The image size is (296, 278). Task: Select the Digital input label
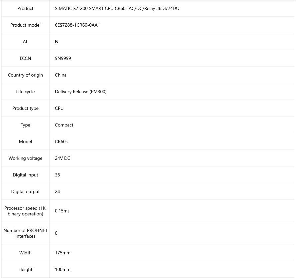[x=25, y=175]
